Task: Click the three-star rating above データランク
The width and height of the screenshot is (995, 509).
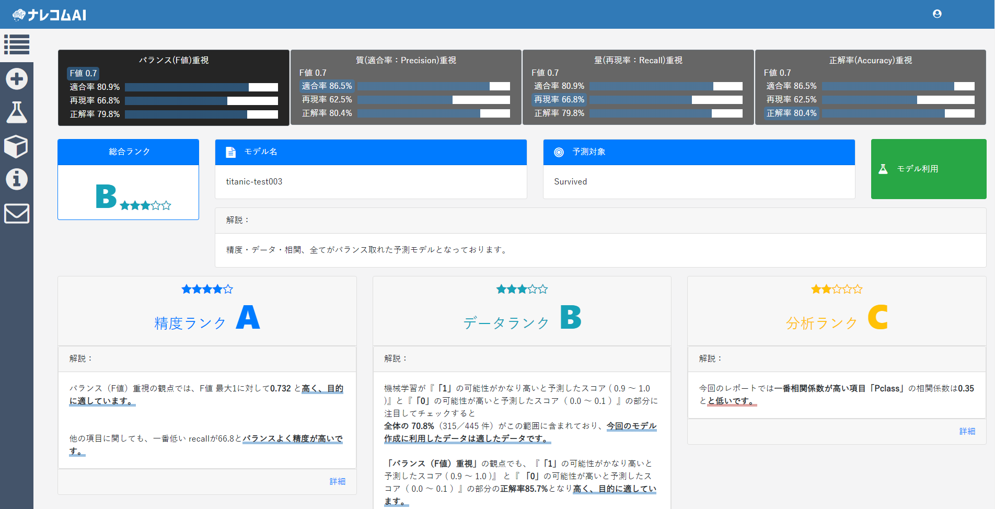Action: [x=522, y=289]
